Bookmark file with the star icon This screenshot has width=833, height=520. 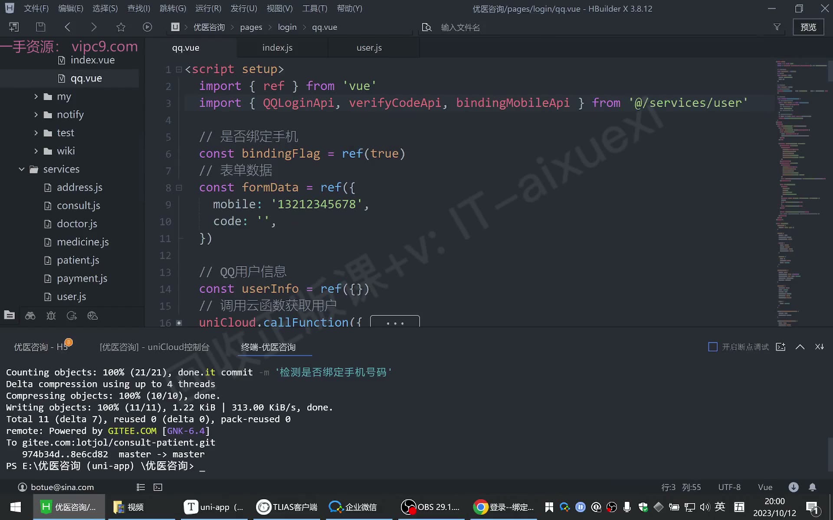121,27
